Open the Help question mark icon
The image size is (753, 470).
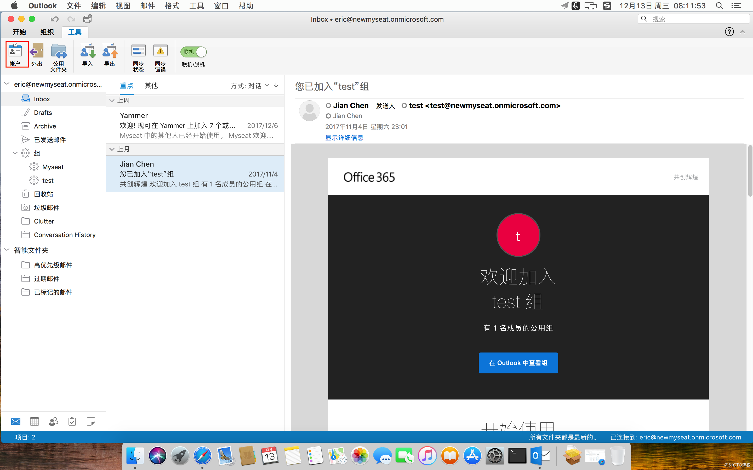pos(729,32)
